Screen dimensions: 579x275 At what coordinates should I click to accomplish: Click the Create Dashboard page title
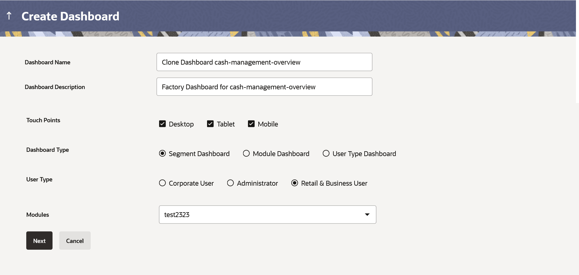pos(70,16)
